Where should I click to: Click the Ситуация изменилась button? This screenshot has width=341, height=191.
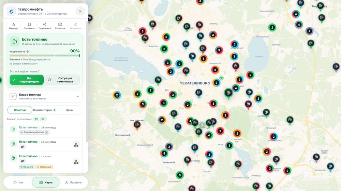(63, 80)
